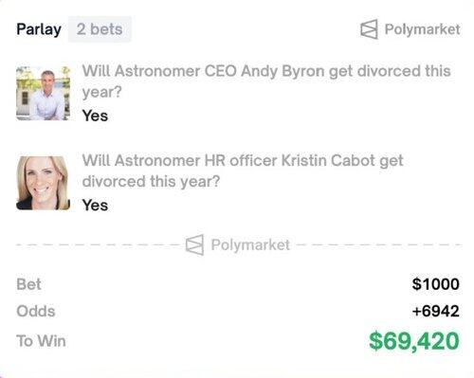Click the Bet label
Viewport: 474px width, 378px height.
(28, 284)
